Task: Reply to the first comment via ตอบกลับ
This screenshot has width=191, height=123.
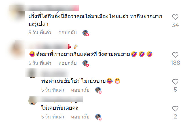Action: point(67,33)
